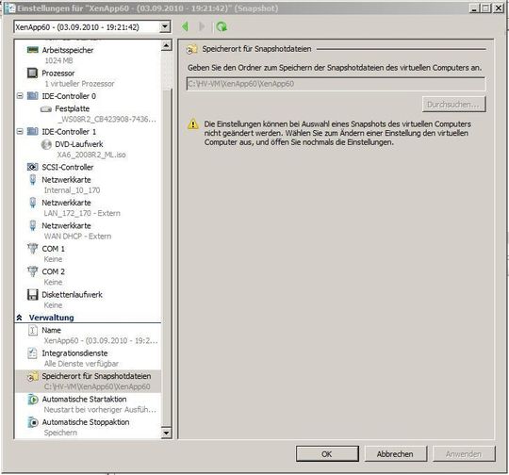This screenshot has width=509, height=475.
Task: Select the Integrationsdienste tree entry label
Action: pyautogui.click(x=74, y=353)
